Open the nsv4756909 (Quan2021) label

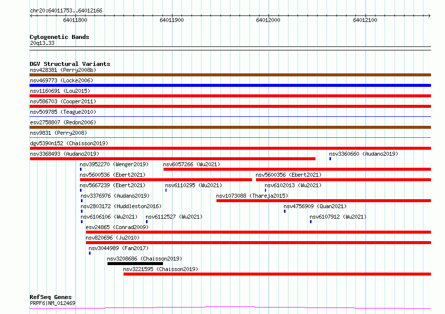coord(315,206)
